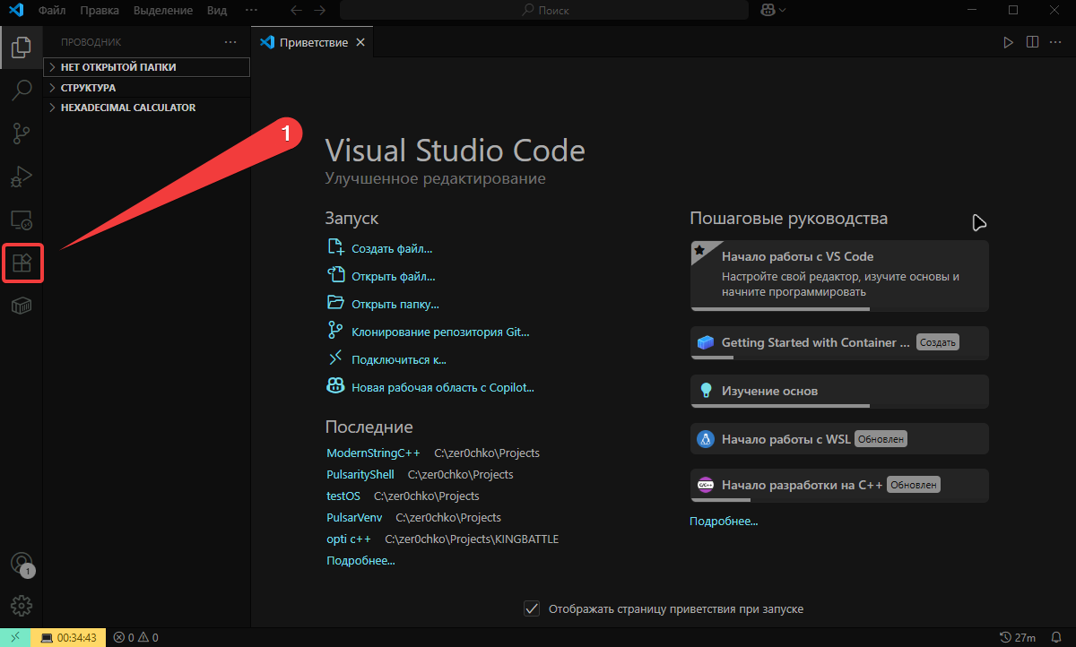Screen dimensions: 1076x647
Task: Open the 'Файл' menu
Action: [52, 10]
